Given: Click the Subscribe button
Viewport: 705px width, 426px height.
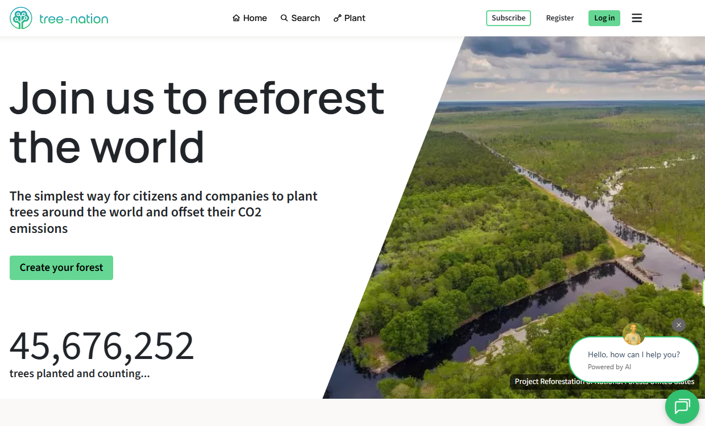Looking at the screenshot, I should (508, 18).
